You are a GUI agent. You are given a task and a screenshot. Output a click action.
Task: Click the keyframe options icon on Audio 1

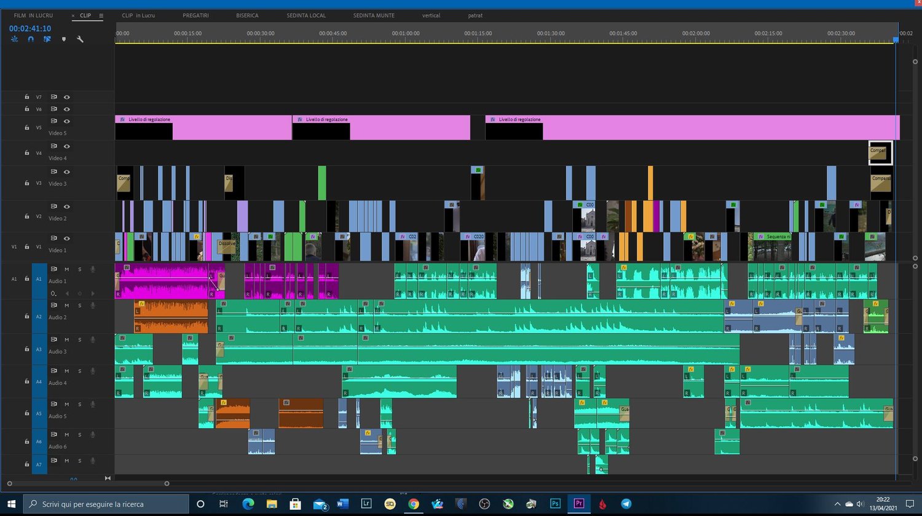(54, 293)
